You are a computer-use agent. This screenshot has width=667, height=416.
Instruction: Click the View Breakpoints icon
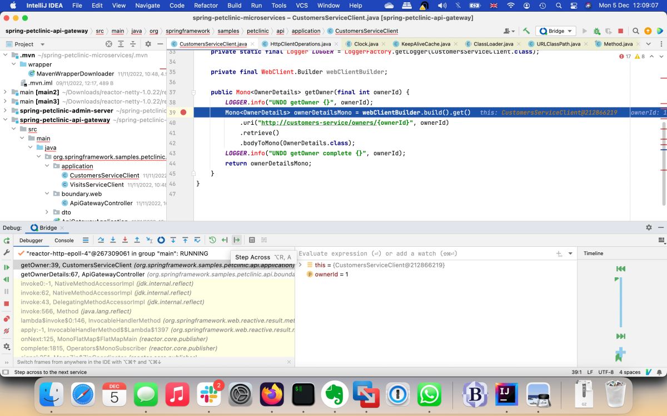(x=7, y=319)
